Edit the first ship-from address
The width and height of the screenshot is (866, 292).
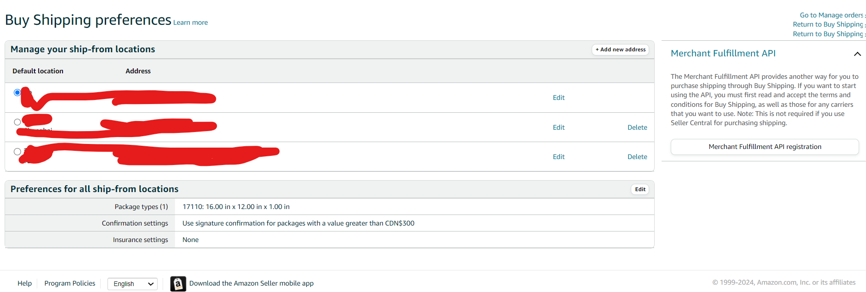[559, 98]
